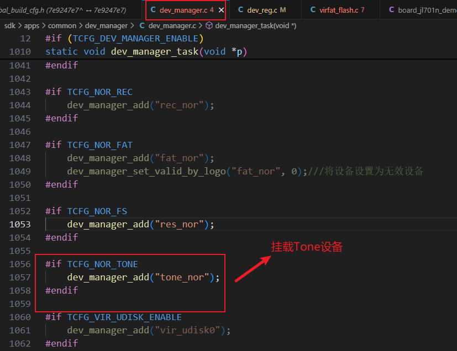This screenshot has width=457, height=351.
Task: Click the C file icon on board_jl701n tab
Action: (x=391, y=10)
